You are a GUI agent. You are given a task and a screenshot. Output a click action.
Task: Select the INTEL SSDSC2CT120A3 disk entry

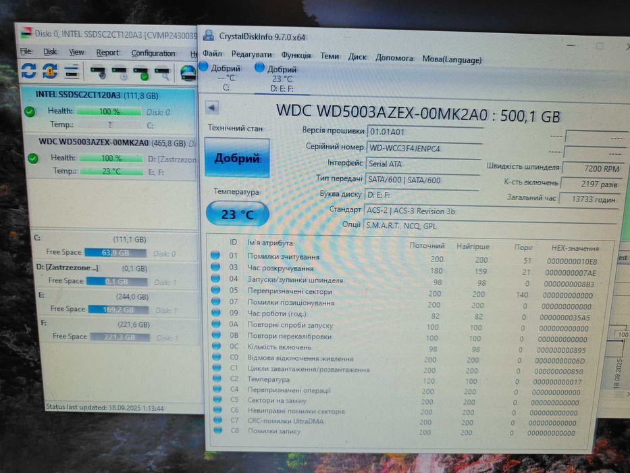click(x=108, y=109)
